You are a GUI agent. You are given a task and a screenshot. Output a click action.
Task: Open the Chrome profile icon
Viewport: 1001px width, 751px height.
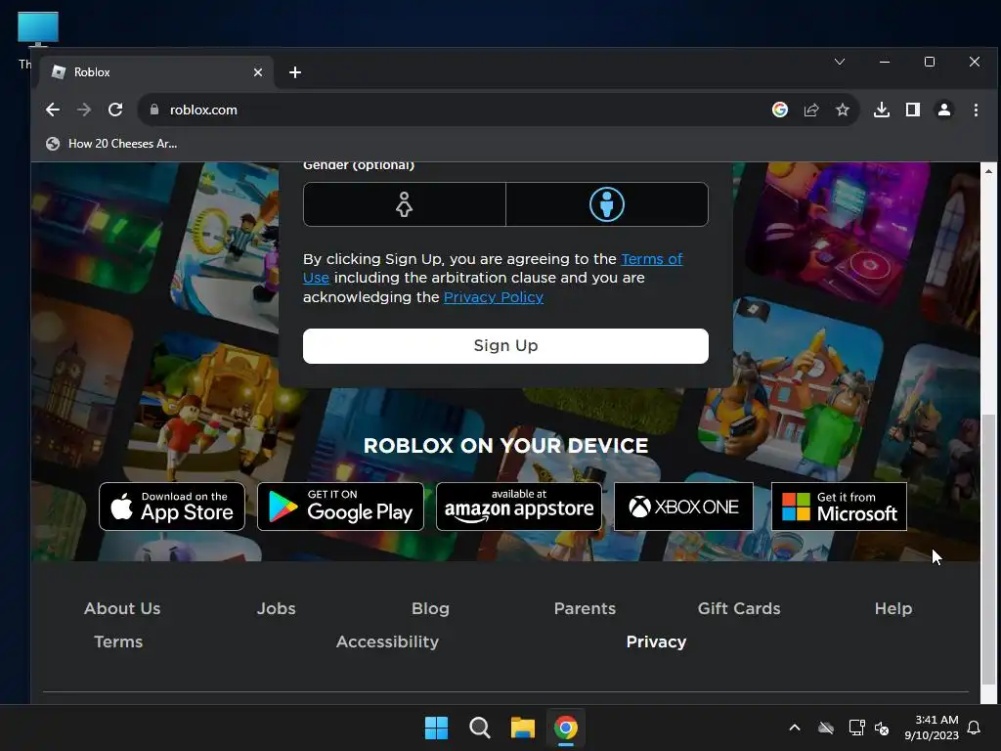point(944,110)
